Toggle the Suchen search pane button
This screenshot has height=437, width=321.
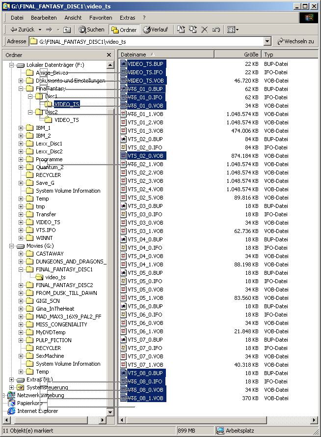(92, 30)
